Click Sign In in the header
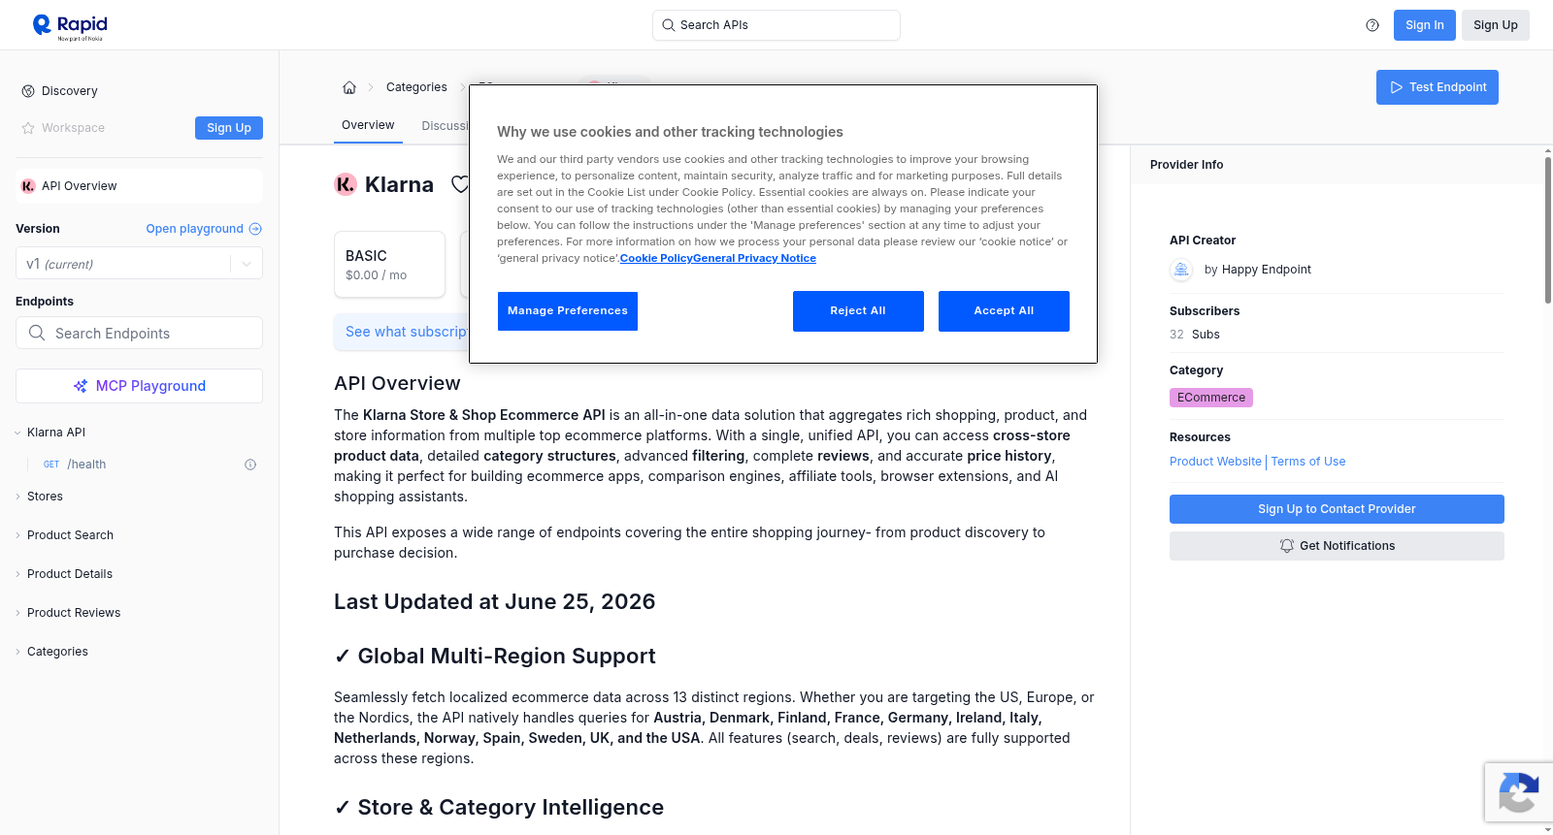The width and height of the screenshot is (1553, 835). point(1424,25)
